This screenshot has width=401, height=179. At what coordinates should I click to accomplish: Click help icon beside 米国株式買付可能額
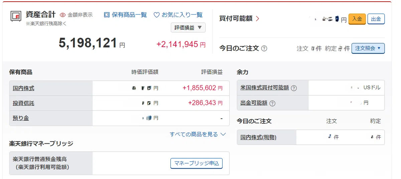(294, 88)
